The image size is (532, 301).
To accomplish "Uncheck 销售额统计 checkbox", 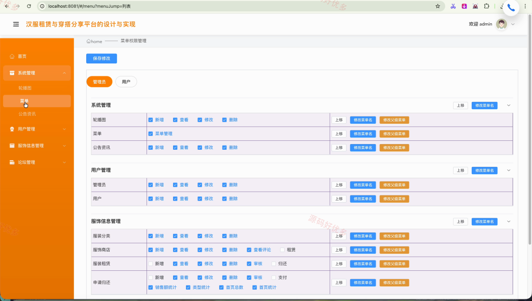I will [150, 287].
